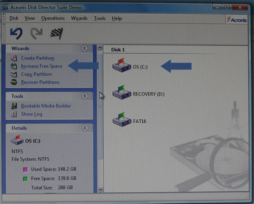Viewport: 254px width, 204px height.
Task: Open the Wizards menu in menu bar
Action: pos(79,18)
